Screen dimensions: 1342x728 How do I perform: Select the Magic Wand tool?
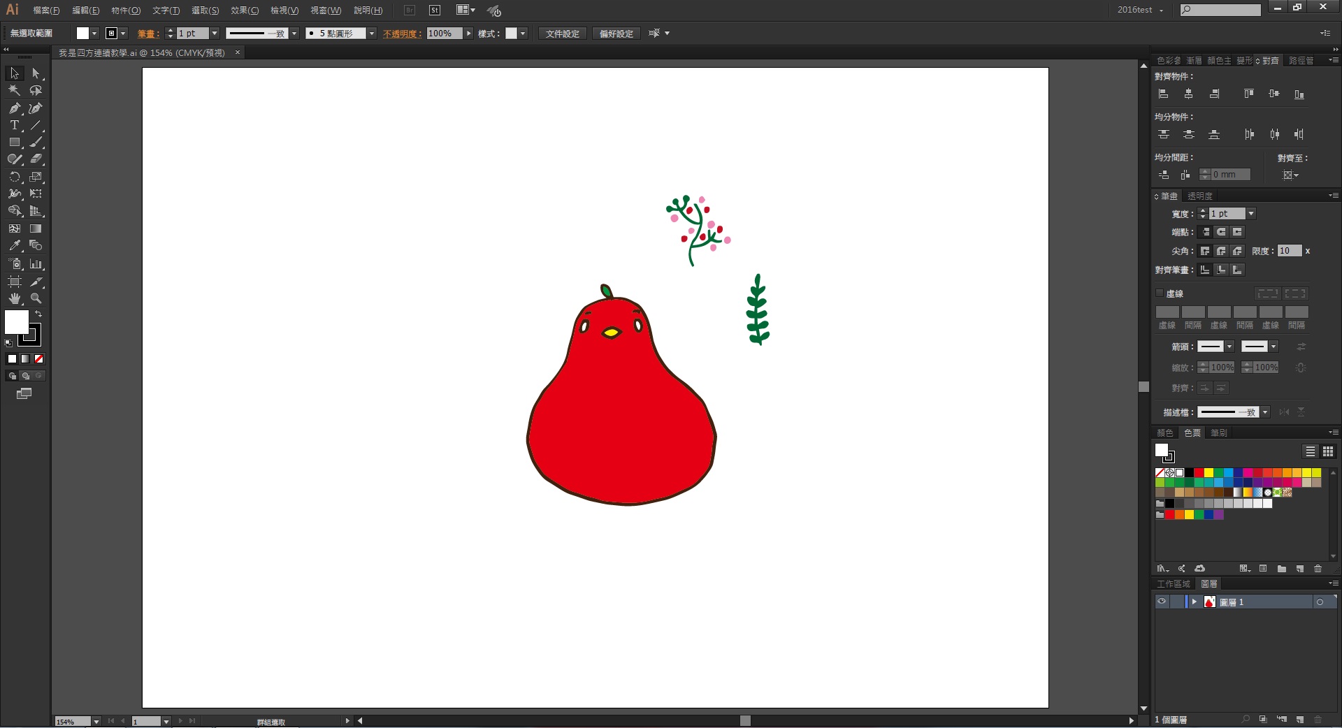[x=14, y=91]
